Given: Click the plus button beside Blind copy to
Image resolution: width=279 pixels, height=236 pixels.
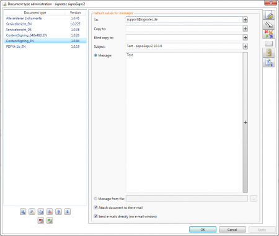Looking at the screenshot, I should (245, 37).
